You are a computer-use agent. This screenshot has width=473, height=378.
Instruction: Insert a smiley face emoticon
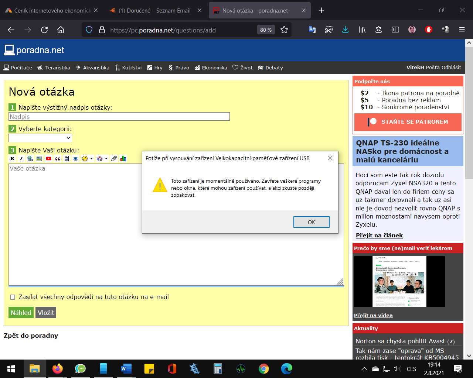pyautogui.click(x=85, y=159)
